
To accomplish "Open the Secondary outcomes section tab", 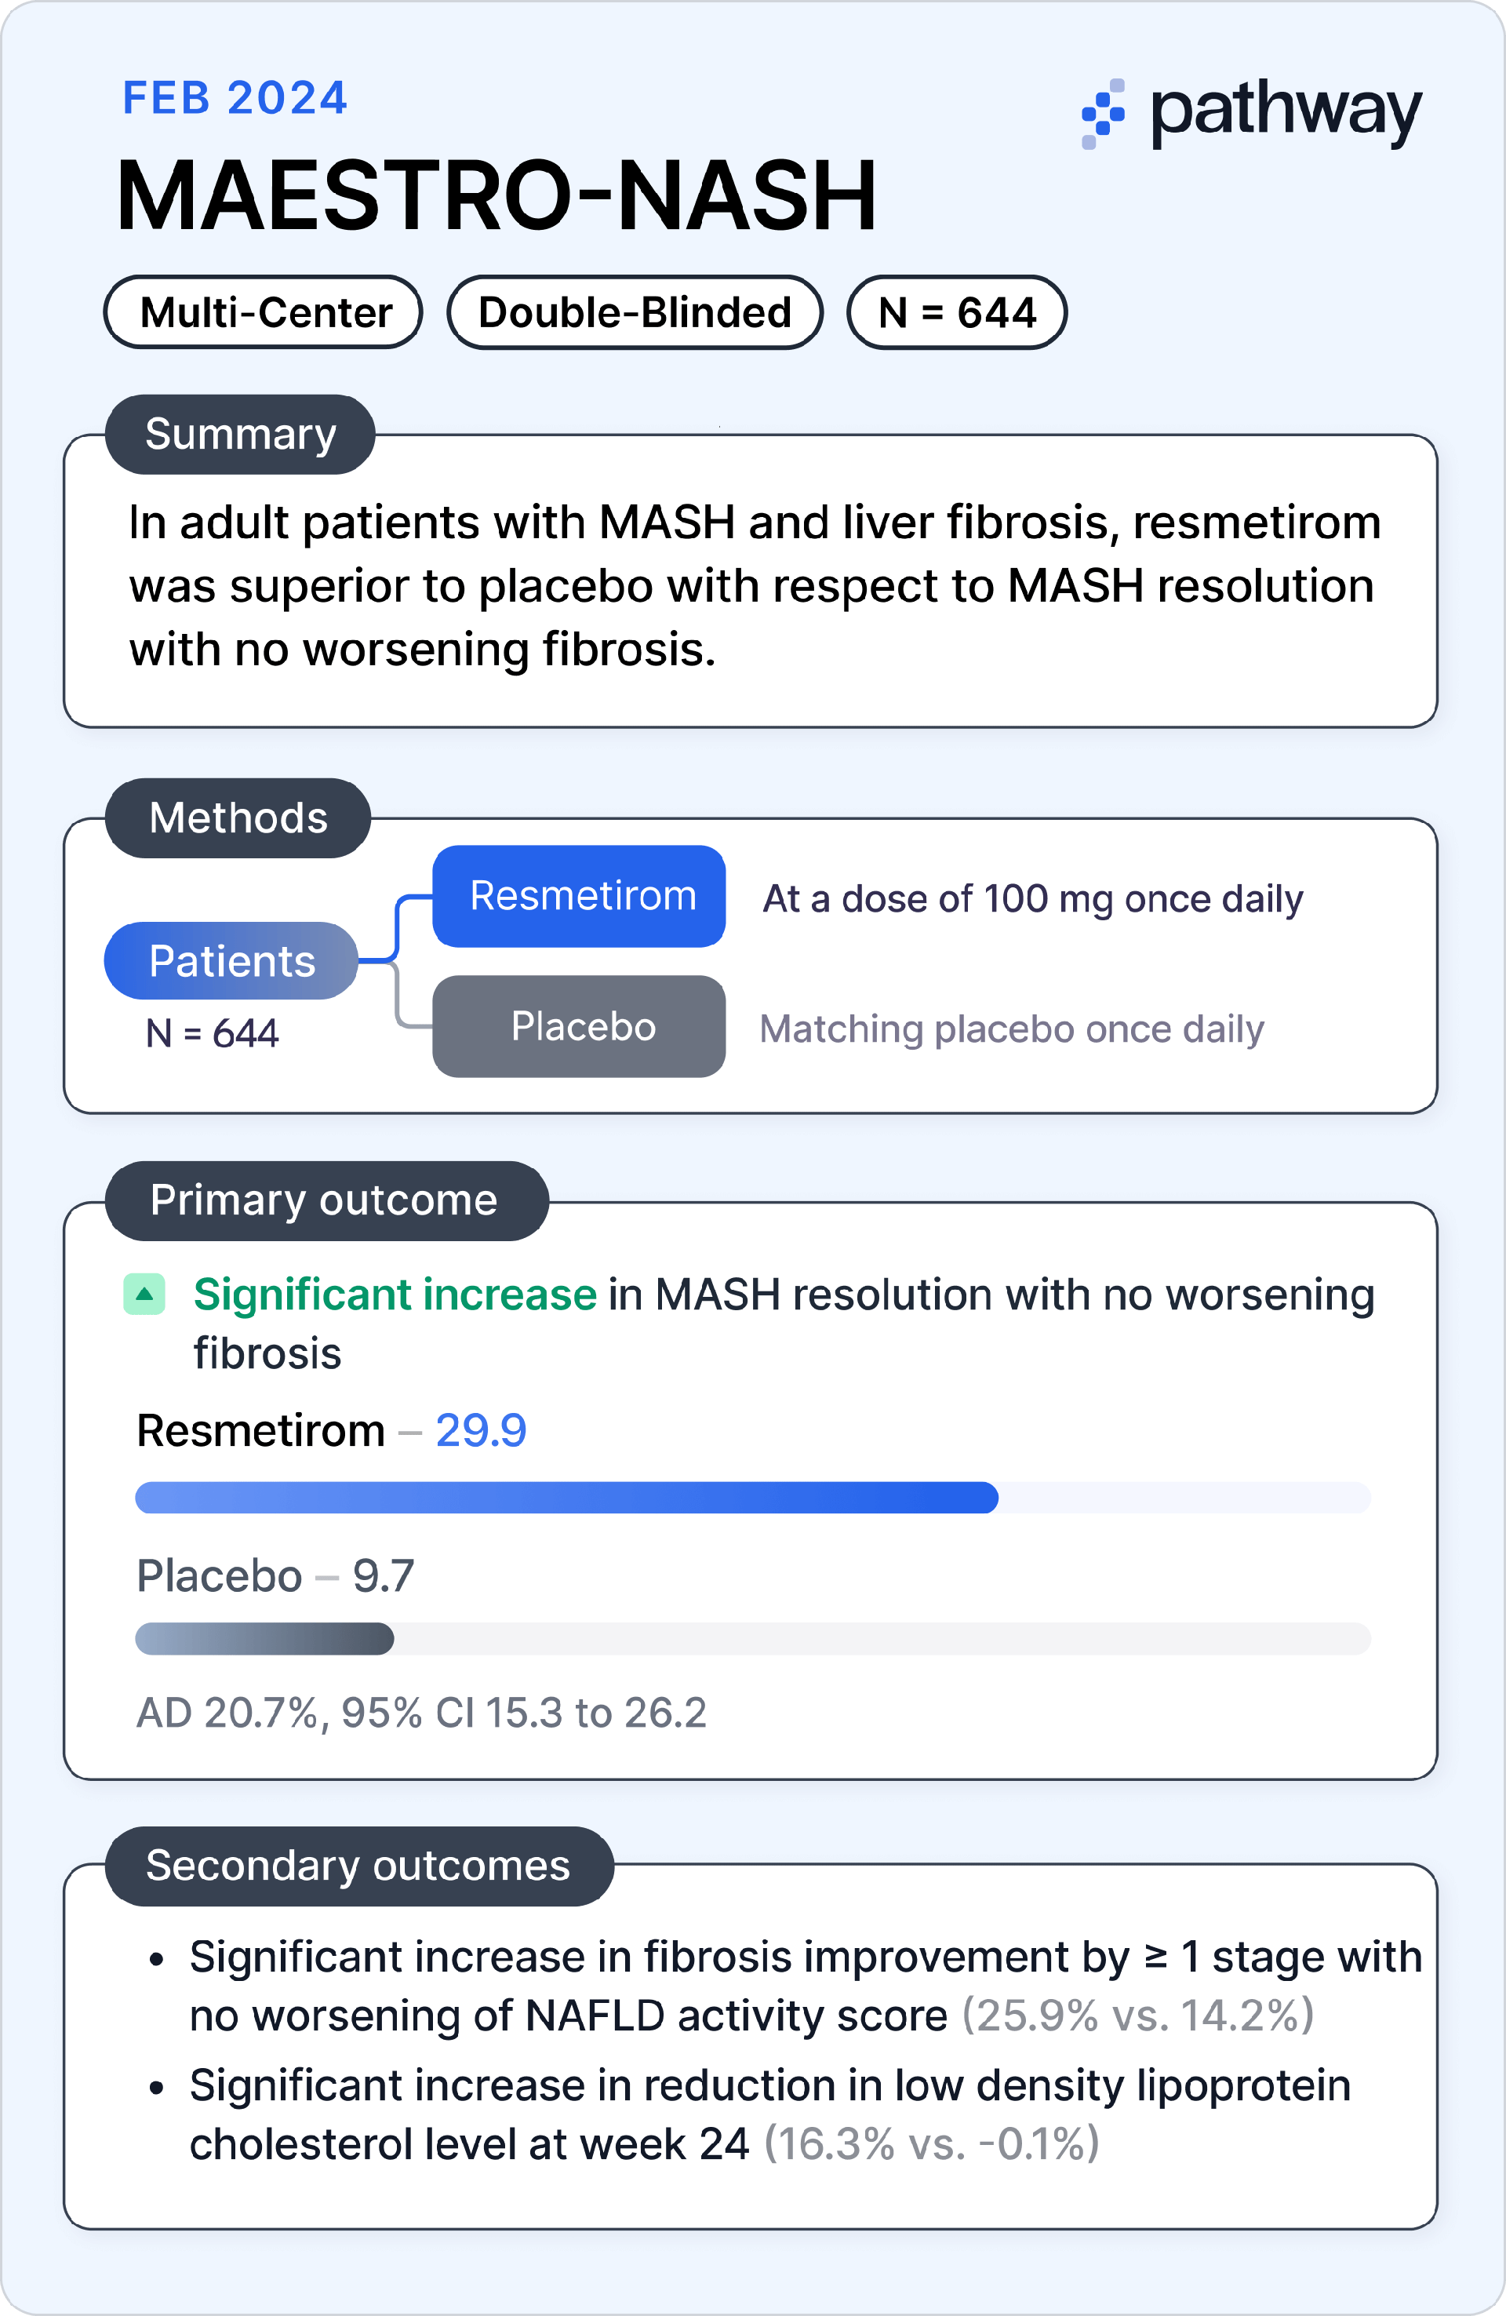I will click(x=359, y=1866).
